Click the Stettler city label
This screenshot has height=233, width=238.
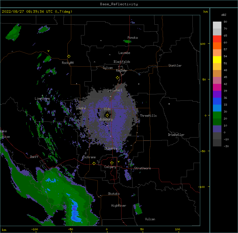175,66
